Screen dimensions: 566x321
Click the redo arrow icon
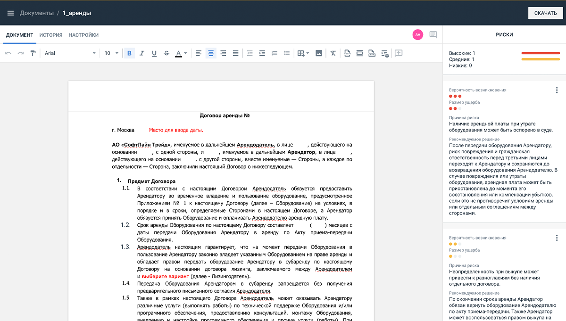[21, 53]
